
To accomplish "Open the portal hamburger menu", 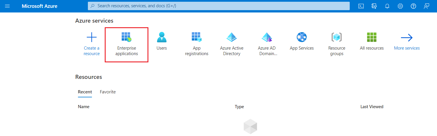I will pyautogui.click(x=7, y=6).
